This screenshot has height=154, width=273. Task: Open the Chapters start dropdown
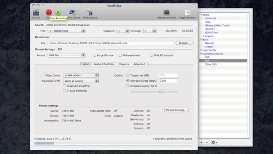tap(123, 31)
